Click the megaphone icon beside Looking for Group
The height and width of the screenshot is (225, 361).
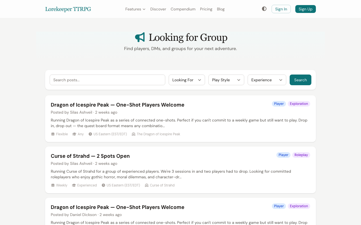click(140, 37)
